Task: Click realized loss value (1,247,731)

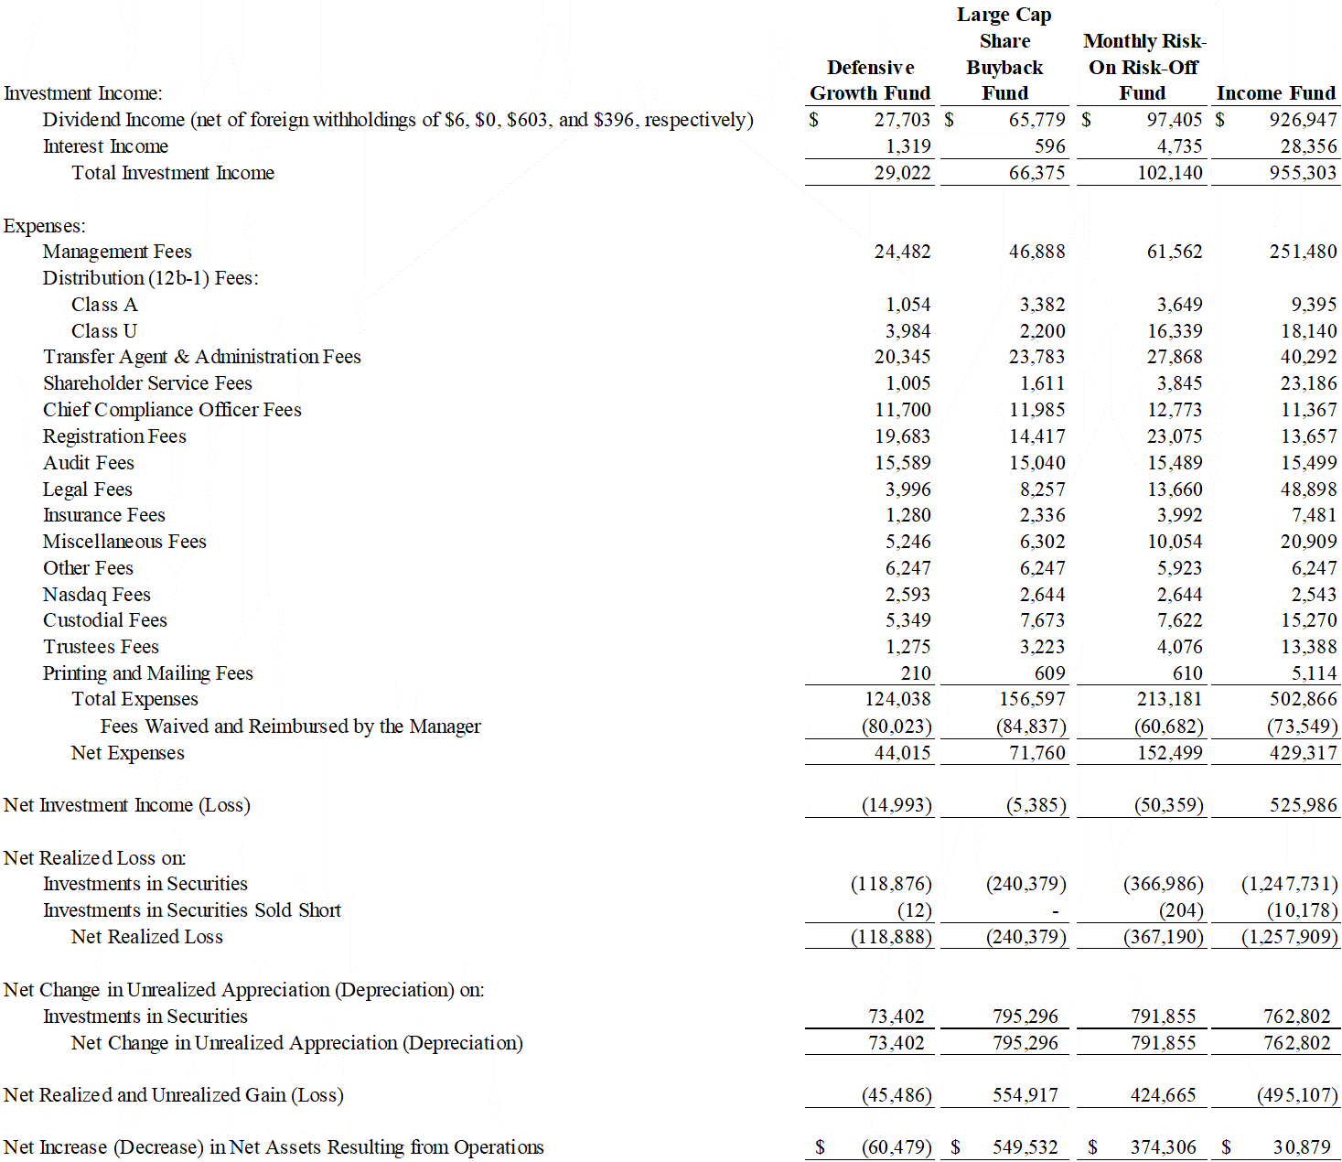Action: pyautogui.click(x=1289, y=884)
